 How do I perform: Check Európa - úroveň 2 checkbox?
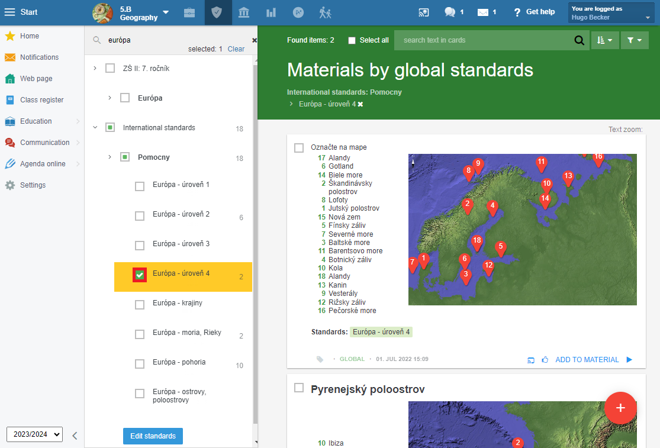pyautogui.click(x=140, y=216)
